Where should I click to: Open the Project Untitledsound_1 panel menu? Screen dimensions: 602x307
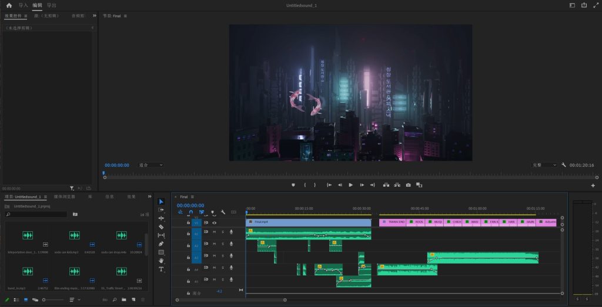point(45,197)
